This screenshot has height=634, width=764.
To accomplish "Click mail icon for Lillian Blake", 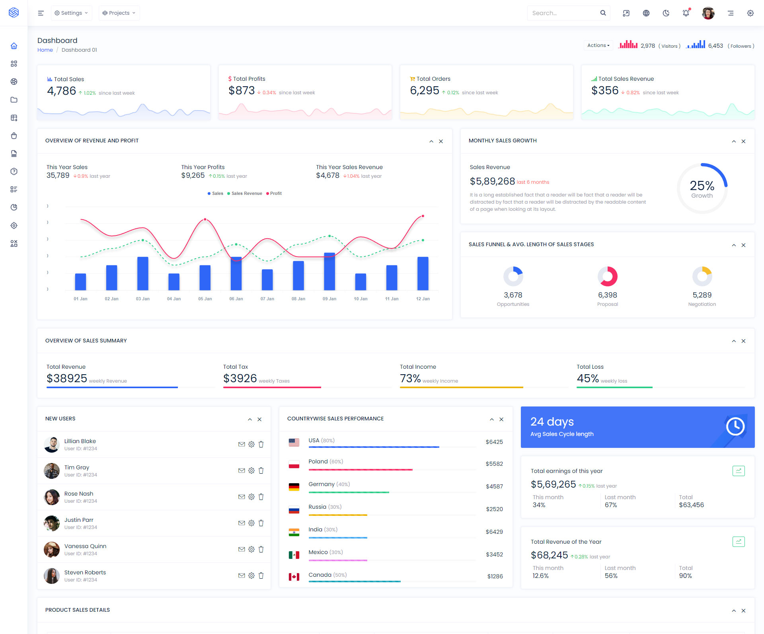I will 242,444.
